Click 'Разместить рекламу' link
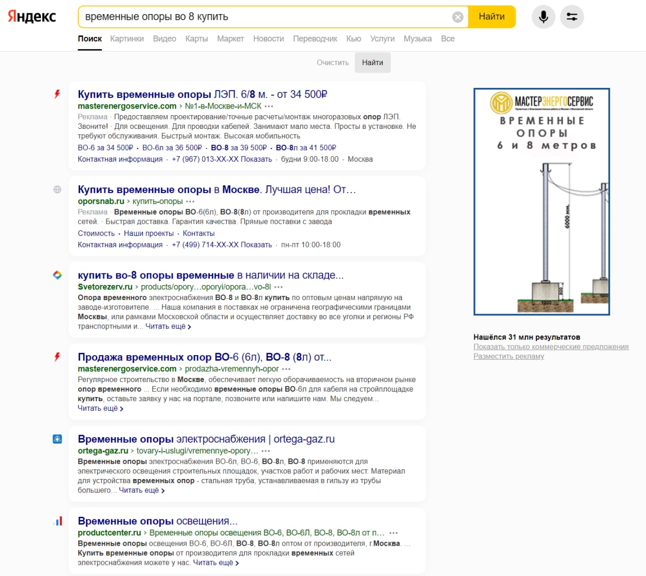Screen dimensions: 646x576 [509, 356]
